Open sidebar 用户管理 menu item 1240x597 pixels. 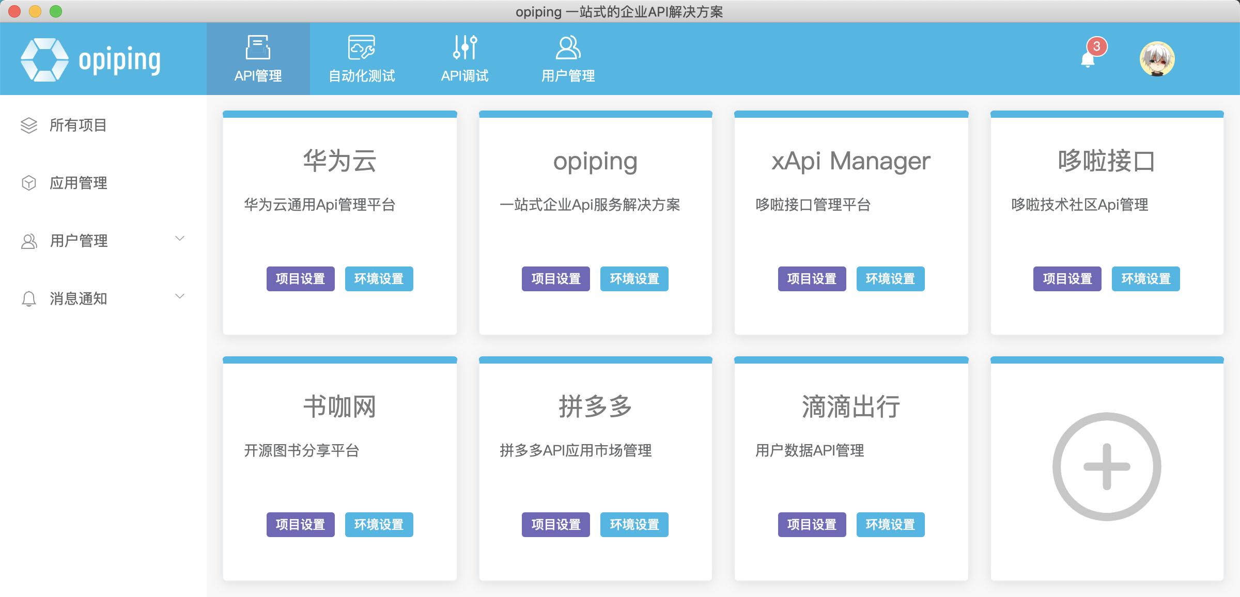103,241
